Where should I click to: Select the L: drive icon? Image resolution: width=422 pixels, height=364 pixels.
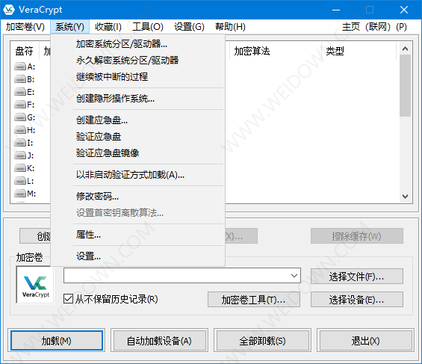(x=20, y=181)
